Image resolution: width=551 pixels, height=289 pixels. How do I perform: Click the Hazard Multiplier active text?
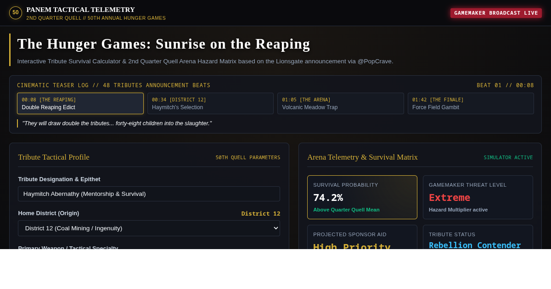point(458,210)
